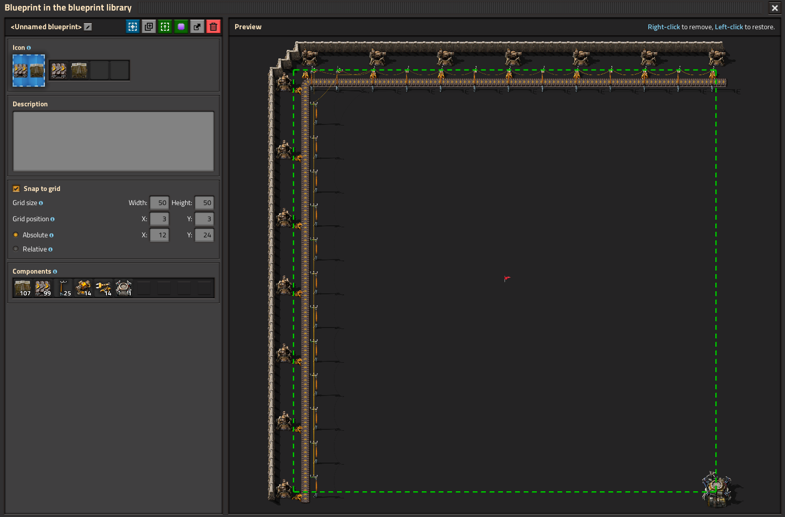Show Icon info tooltip marker

29,48
